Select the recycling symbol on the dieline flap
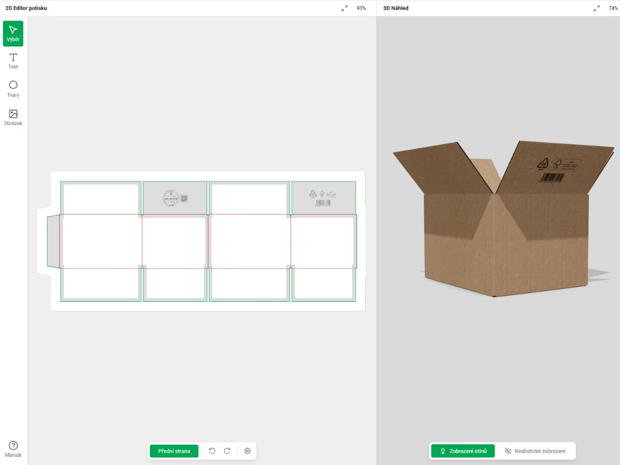The image size is (620, 465). [313, 194]
